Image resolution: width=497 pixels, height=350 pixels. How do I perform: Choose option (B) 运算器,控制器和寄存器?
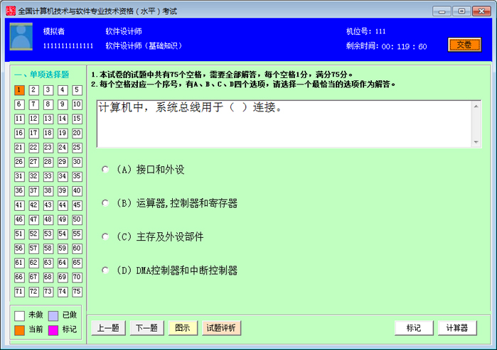[105, 203]
